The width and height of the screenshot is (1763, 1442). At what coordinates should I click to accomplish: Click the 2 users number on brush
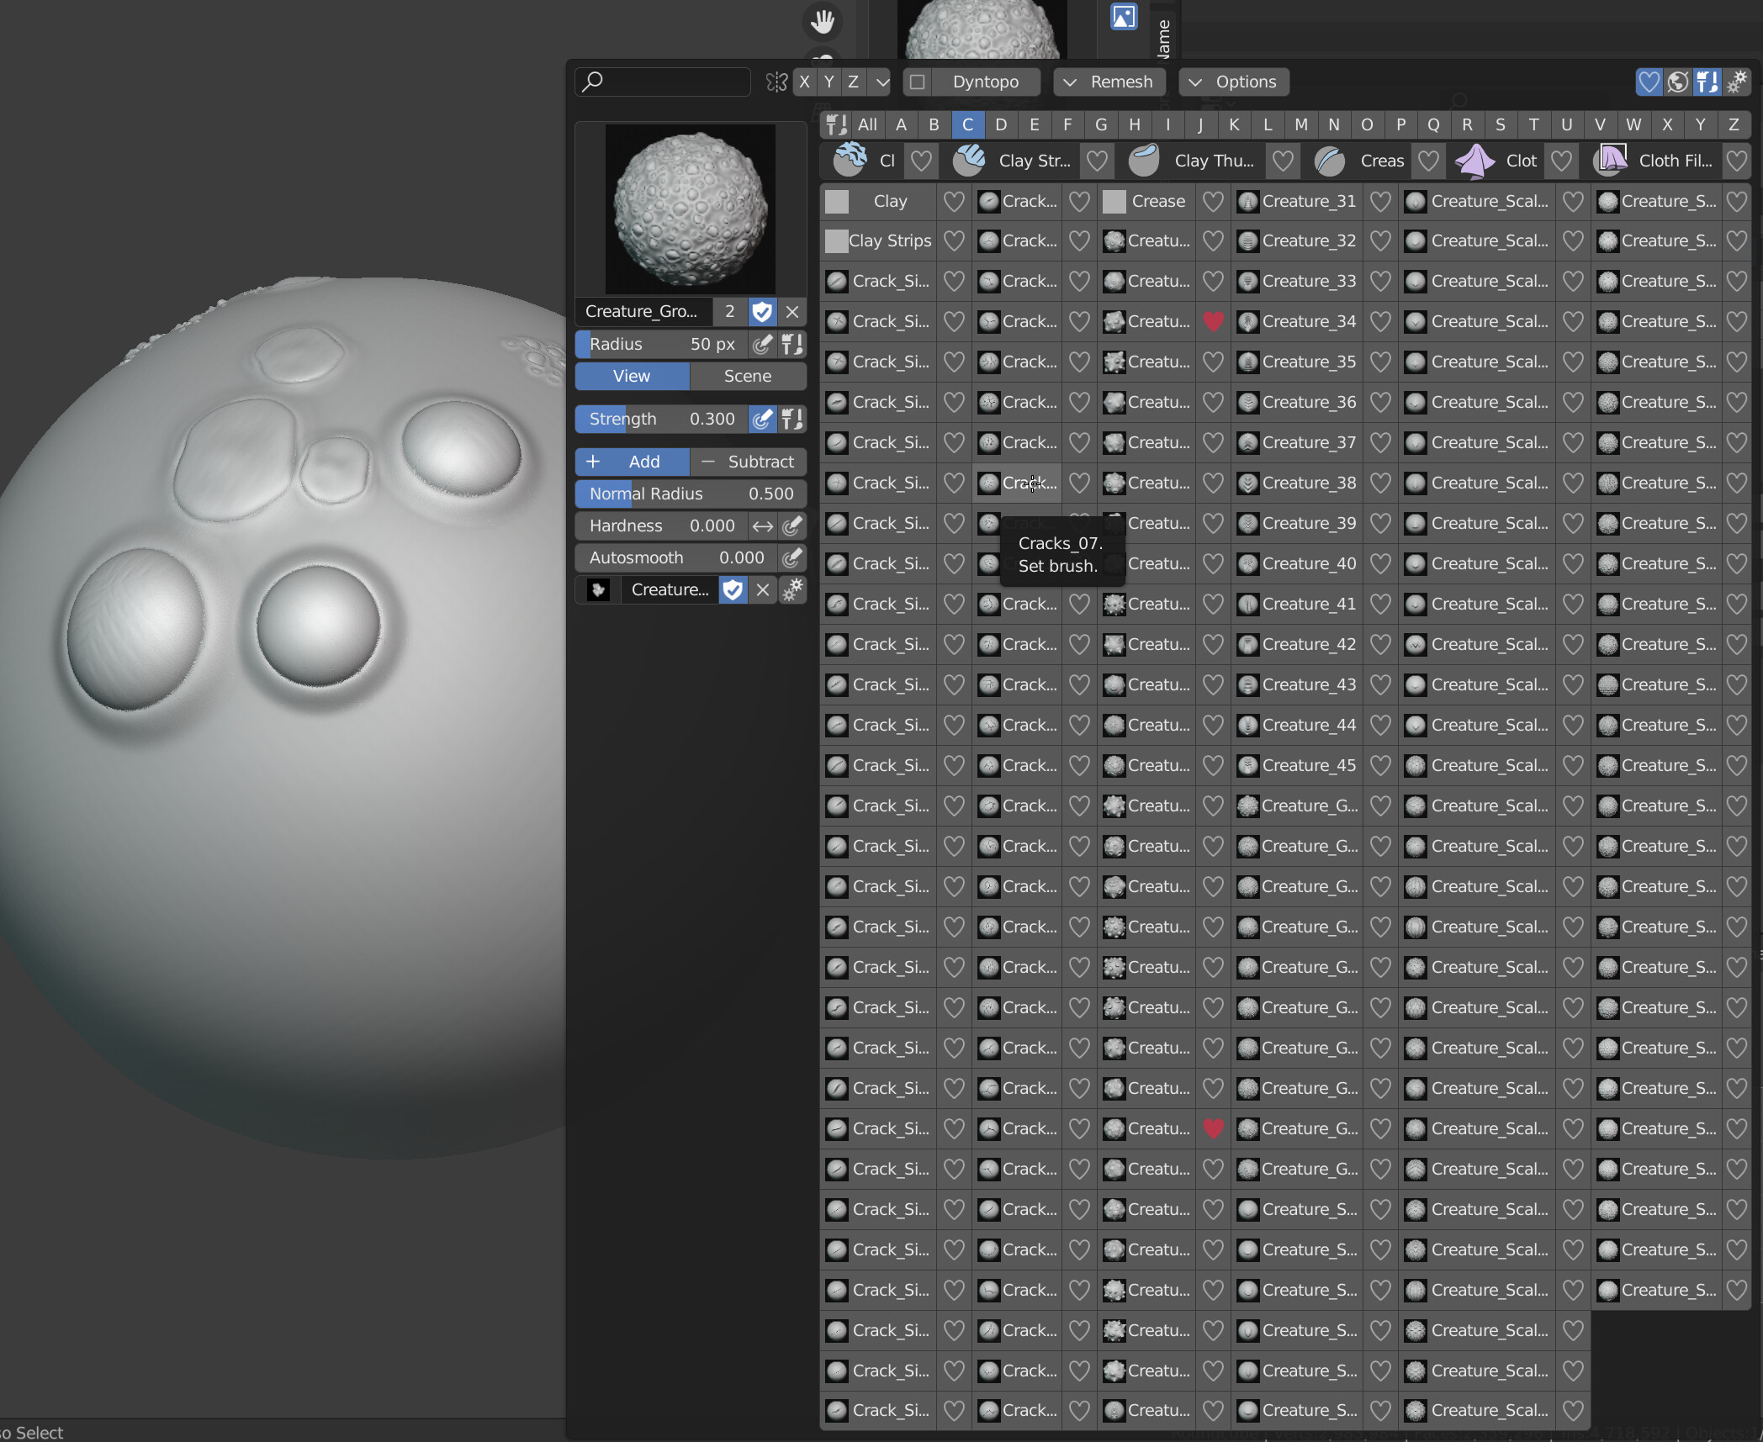tap(729, 311)
